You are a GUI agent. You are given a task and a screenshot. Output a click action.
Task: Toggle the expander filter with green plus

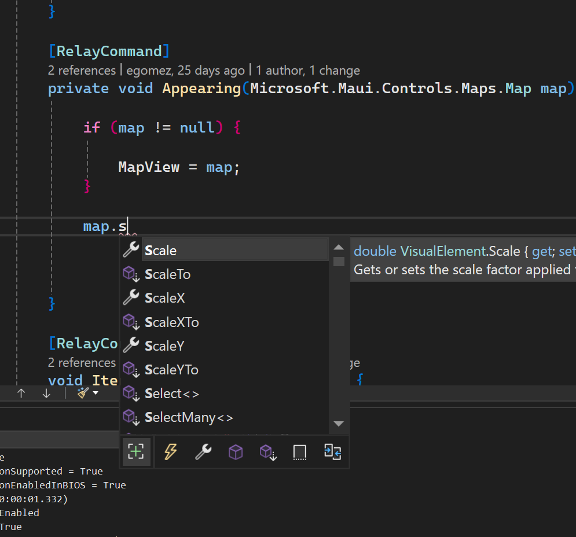136,451
